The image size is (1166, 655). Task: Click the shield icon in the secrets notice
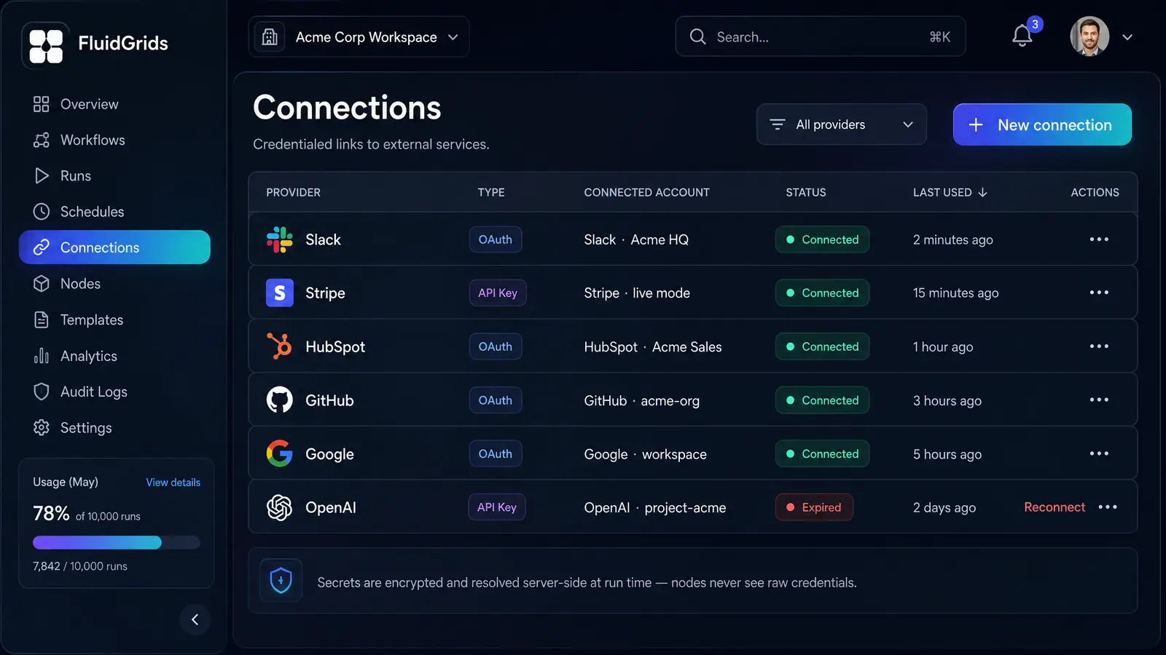[281, 581]
